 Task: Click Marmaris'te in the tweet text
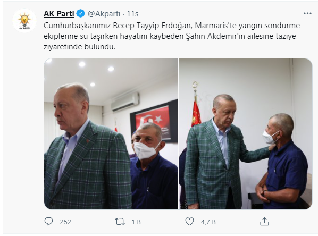(x=215, y=26)
